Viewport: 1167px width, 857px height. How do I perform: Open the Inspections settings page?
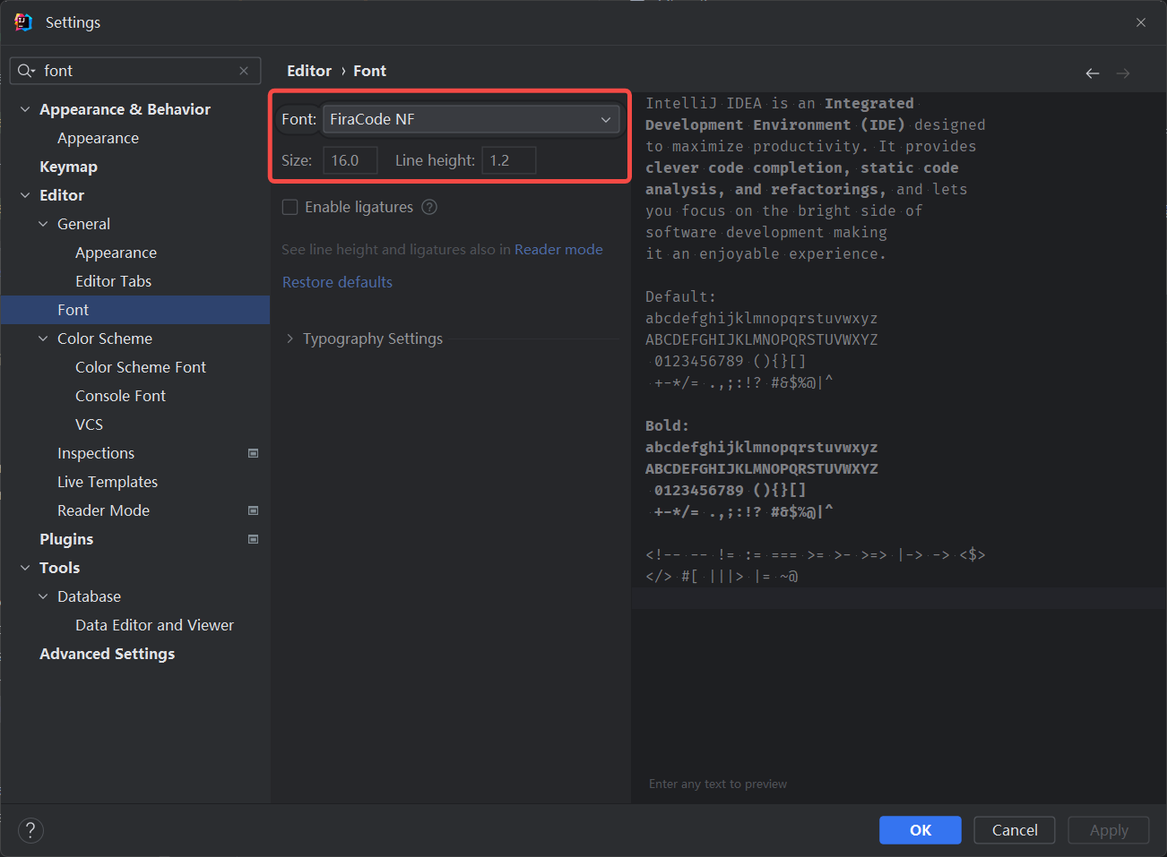click(96, 453)
